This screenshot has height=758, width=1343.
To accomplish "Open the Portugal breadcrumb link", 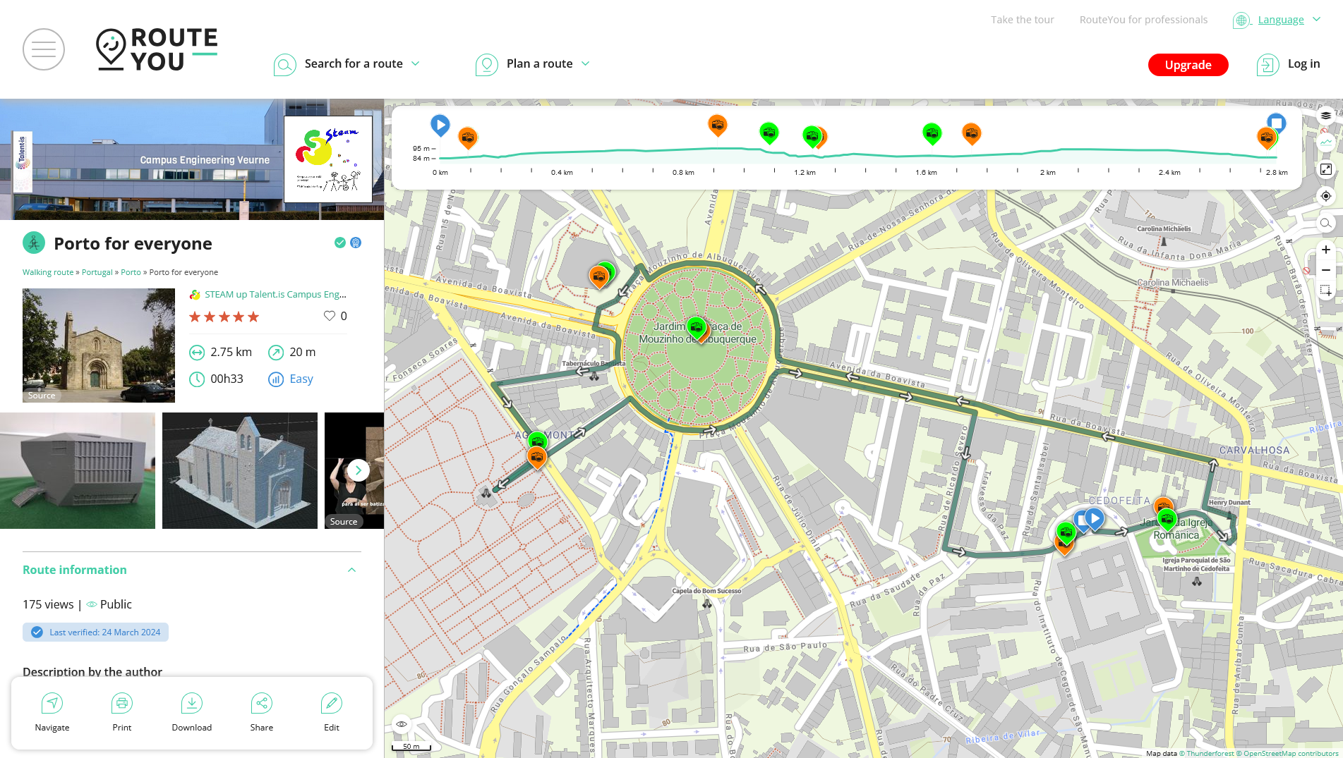I will click(97, 272).
